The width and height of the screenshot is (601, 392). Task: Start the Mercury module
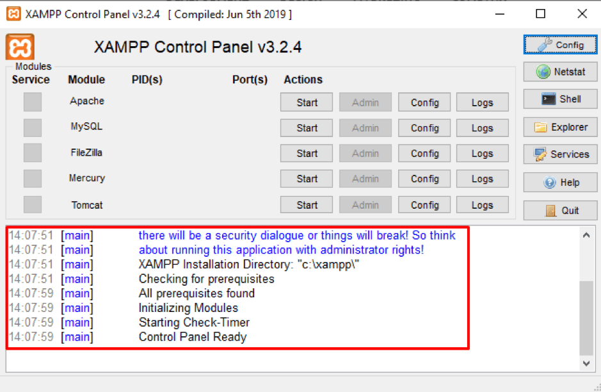click(x=306, y=179)
